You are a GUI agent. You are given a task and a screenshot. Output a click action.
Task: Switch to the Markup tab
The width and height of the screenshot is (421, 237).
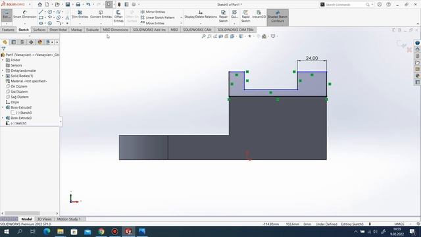click(x=76, y=30)
